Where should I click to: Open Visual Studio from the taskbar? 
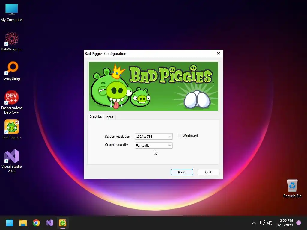tap(49, 223)
